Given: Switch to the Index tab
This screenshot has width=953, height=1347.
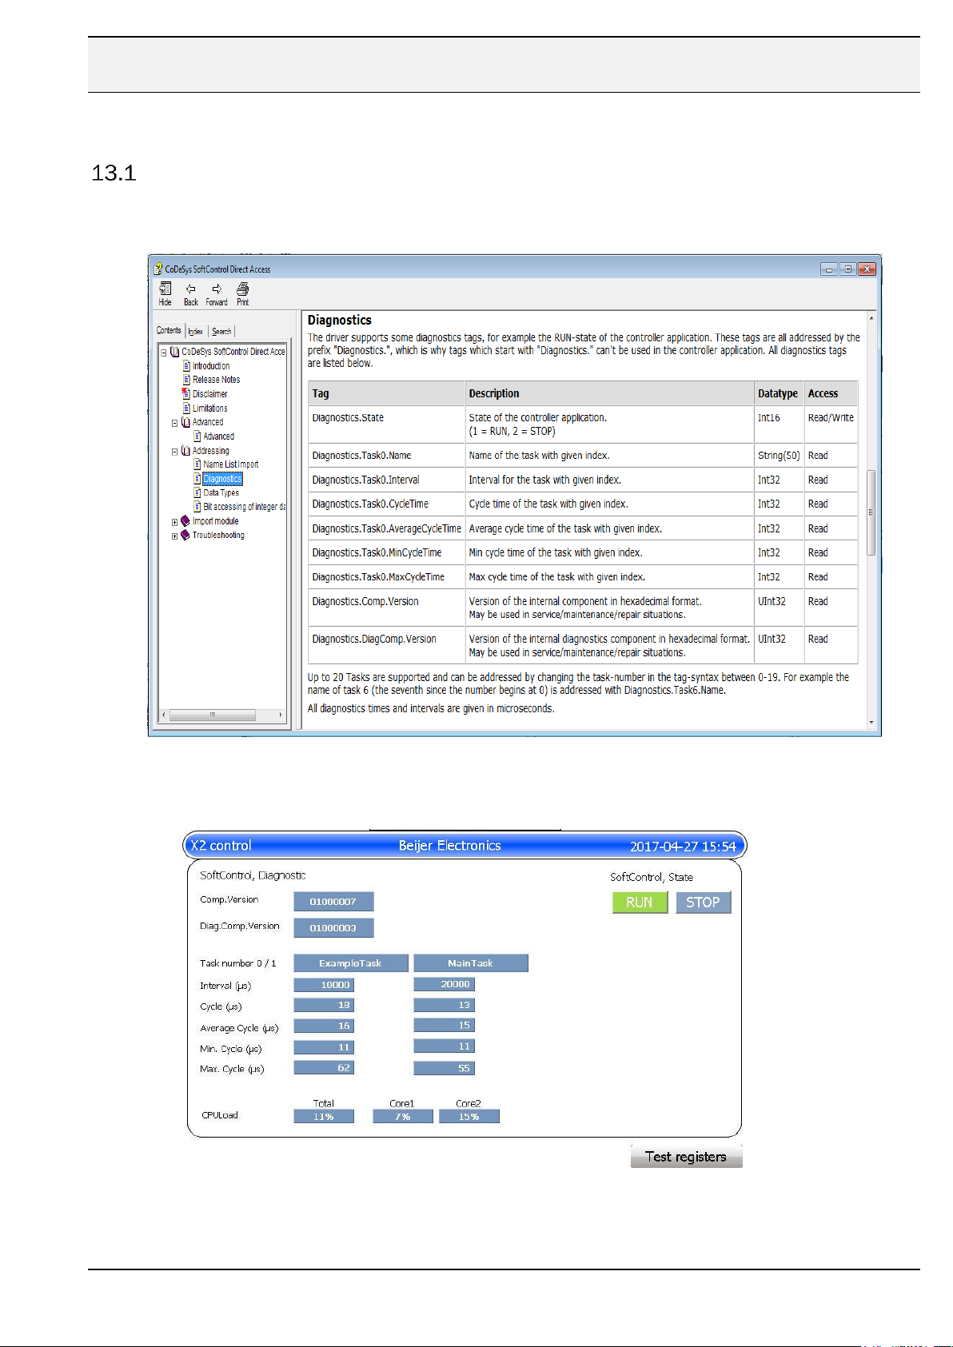Looking at the screenshot, I should tap(195, 331).
